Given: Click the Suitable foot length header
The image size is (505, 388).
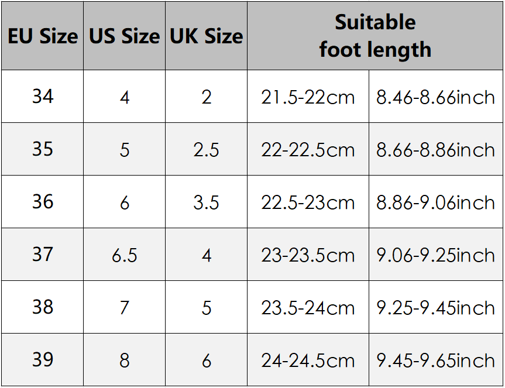Looking at the screenshot, I should (375, 36).
